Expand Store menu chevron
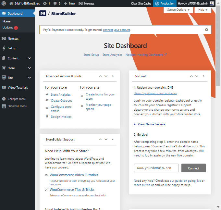Image resolution: width=221 pixels, height=210 pixels. coord(30,68)
